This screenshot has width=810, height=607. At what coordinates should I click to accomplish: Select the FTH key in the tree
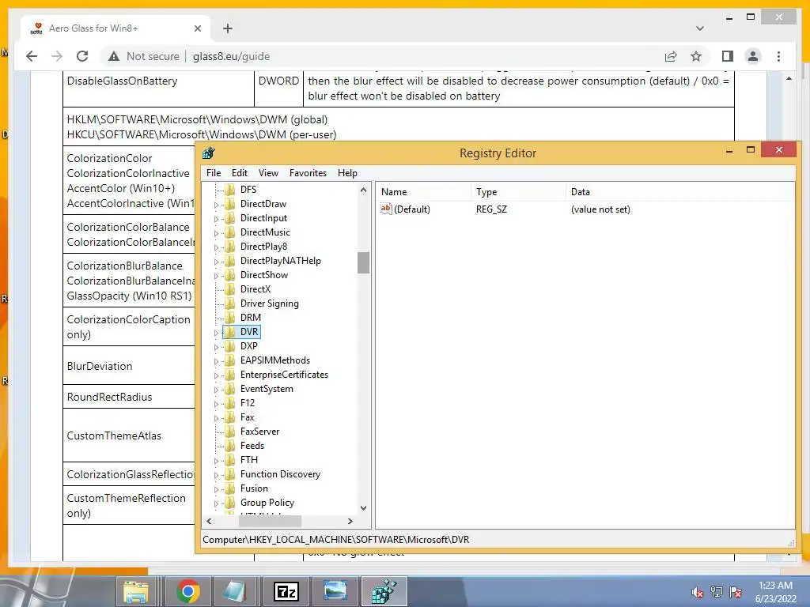pyautogui.click(x=249, y=460)
